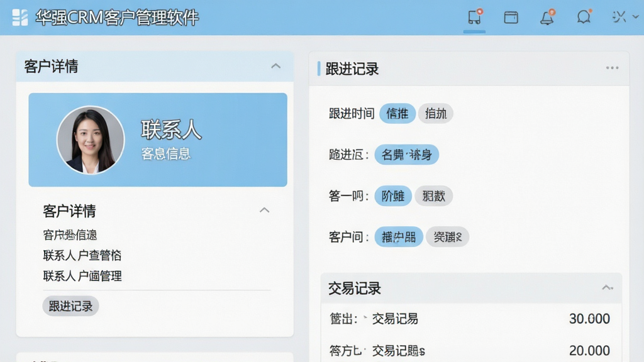Click the 20.000 transaction amount
The width and height of the screenshot is (644, 362).
coord(589,351)
